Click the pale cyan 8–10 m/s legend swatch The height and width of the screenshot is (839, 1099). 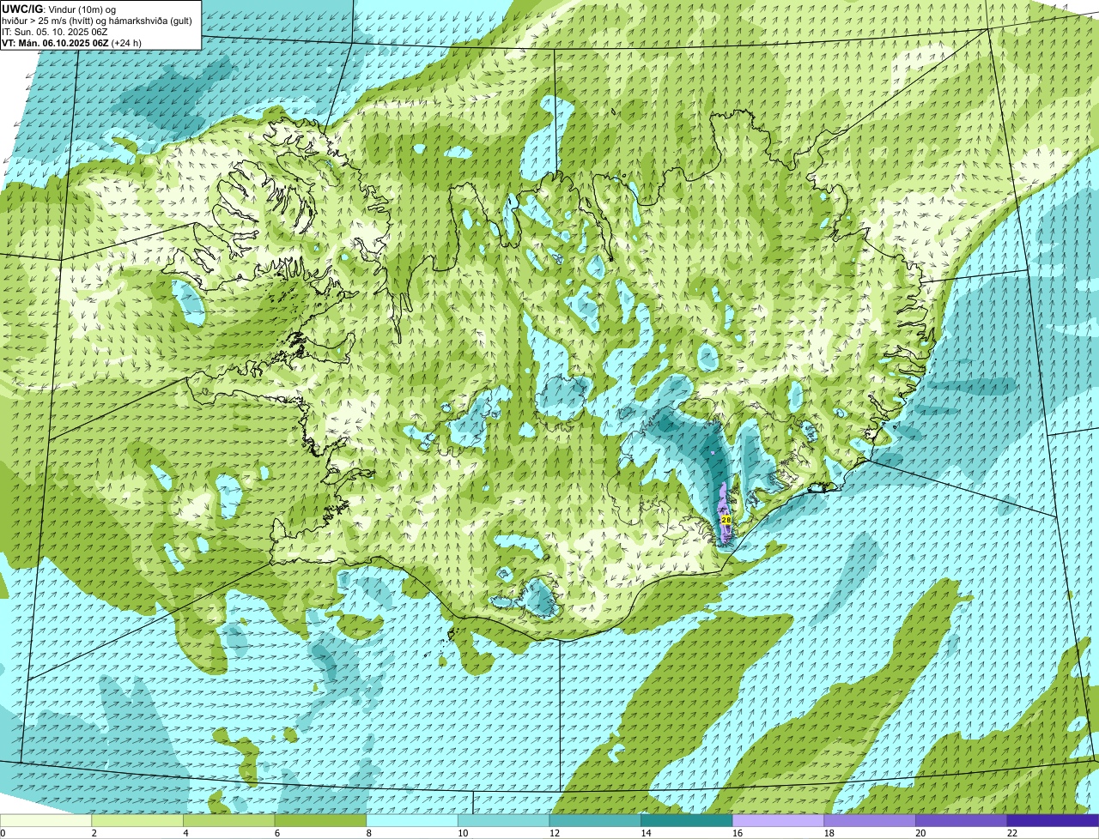click(x=412, y=820)
